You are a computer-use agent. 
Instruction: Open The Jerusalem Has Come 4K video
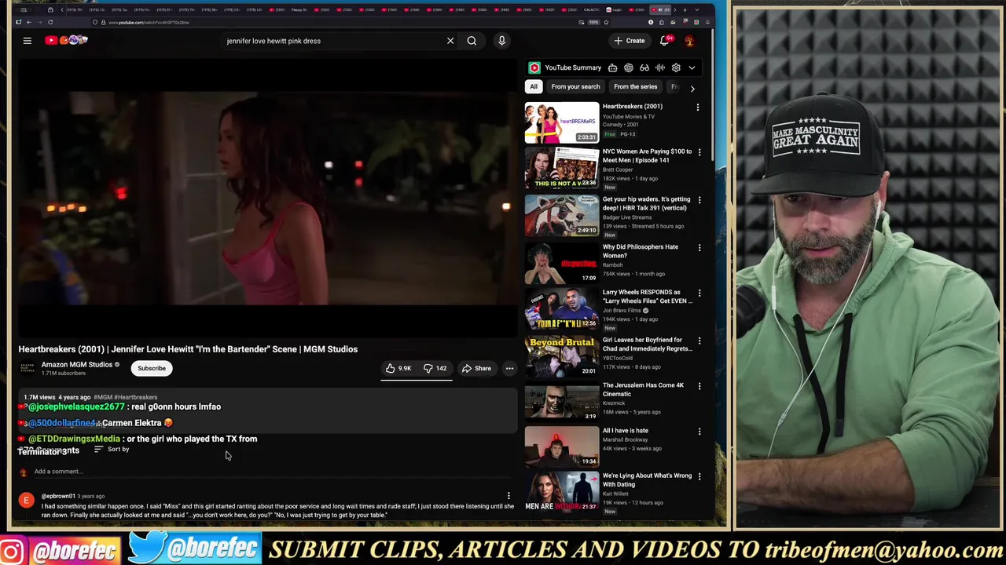(x=562, y=403)
